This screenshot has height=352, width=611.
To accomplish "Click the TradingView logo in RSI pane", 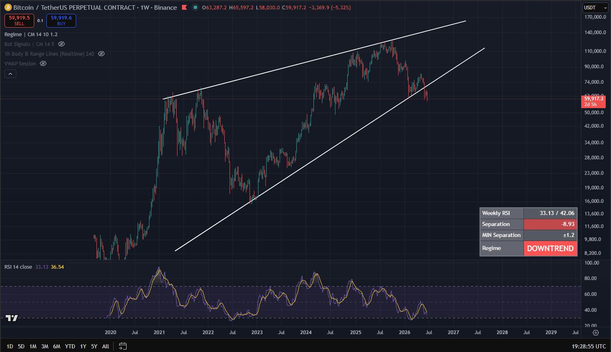I will pos(12,318).
